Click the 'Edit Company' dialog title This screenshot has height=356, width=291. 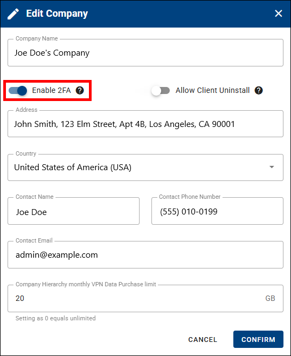[x=57, y=14]
